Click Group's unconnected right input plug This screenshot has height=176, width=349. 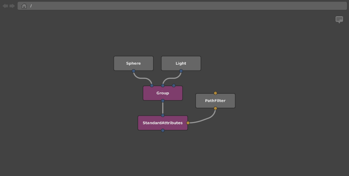tap(174, 86)
